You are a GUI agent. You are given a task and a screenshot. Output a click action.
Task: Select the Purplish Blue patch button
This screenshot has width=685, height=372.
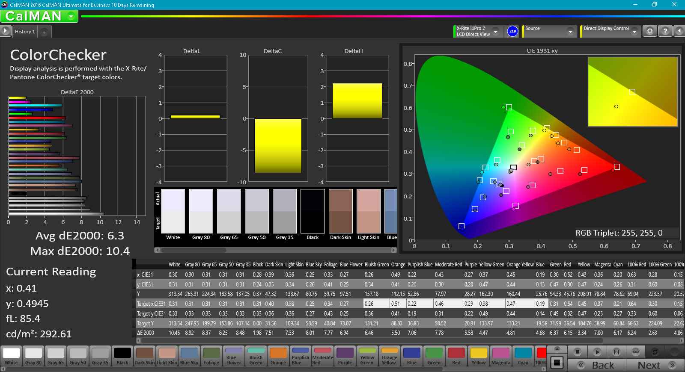(x=301, y=356)
